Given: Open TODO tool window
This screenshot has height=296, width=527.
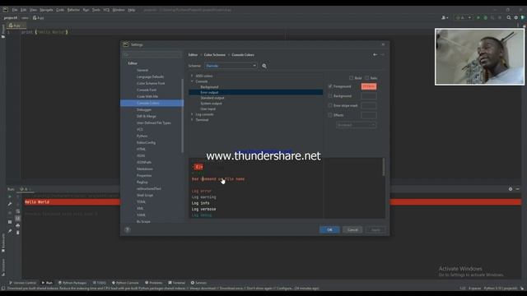Looking at the screenshot, I should point(100,283).
